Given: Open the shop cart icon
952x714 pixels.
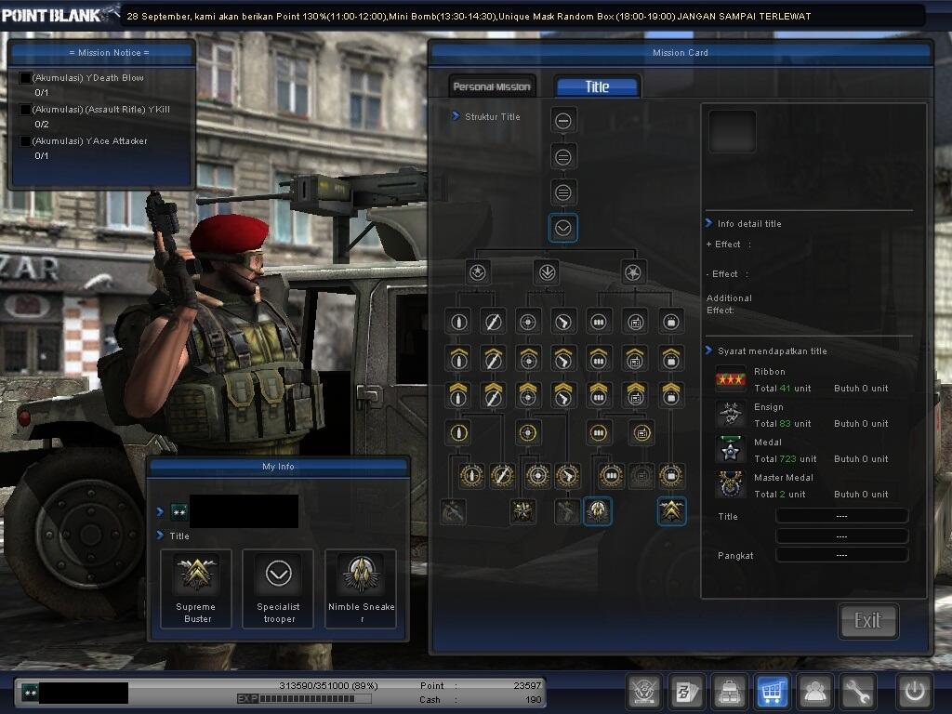Looking at the screenshot, I should [772, 691].
